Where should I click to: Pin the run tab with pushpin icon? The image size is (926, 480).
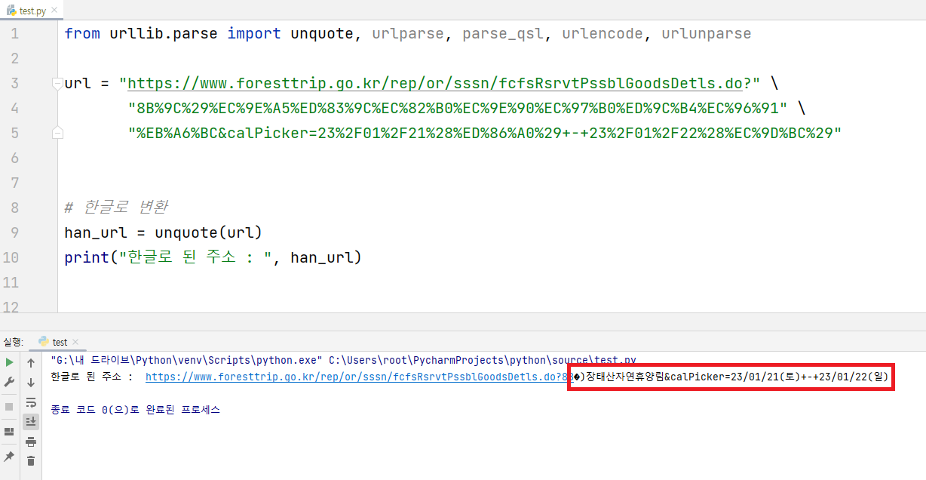click(x=9, y=457)
